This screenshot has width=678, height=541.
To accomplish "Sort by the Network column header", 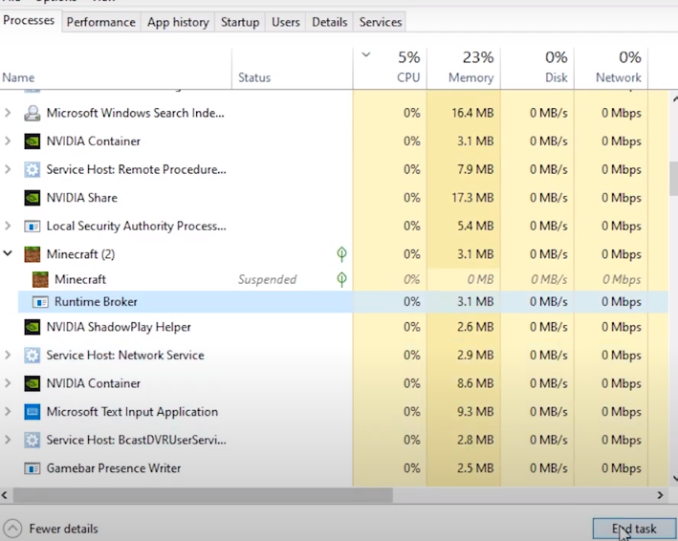I will (x=611, y=68).
